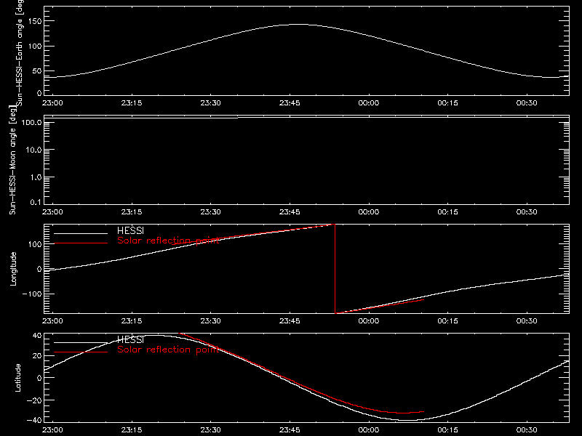Screen dimensions: 582x436
Task: Click 00:00 label under Longitude plot
Action: (369, 320)
